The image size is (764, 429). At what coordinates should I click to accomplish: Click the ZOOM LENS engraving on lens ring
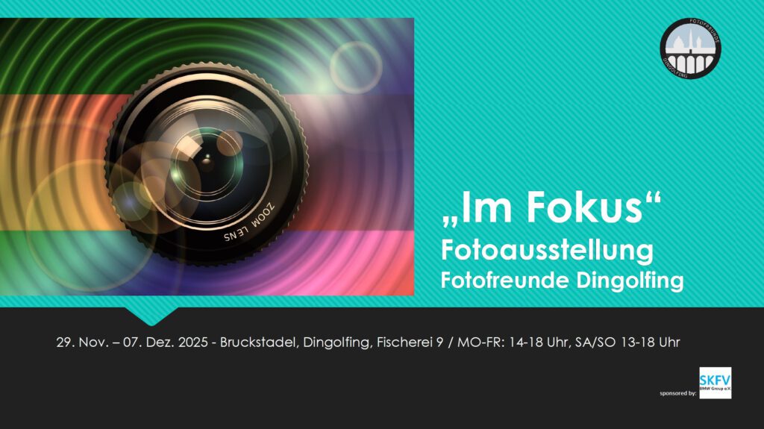pos(249,223)
